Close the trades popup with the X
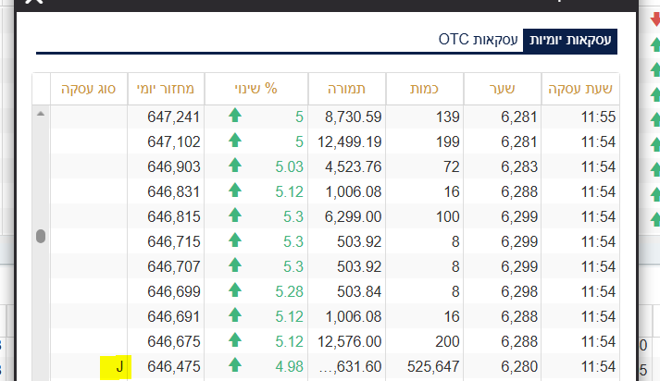 coord(34,3)
